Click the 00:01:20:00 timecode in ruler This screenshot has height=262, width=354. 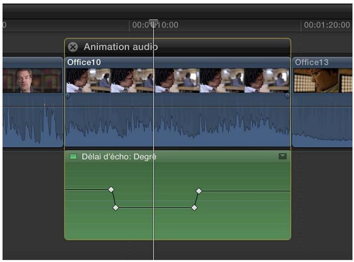[327, 25]
